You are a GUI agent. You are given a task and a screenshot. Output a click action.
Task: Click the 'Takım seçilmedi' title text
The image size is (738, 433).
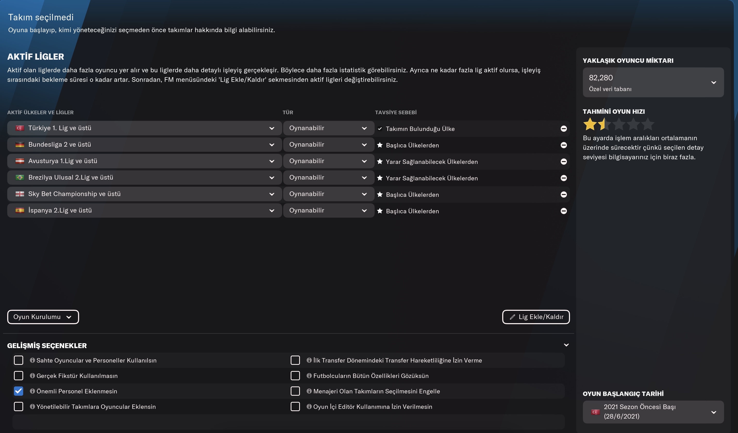[41, 17]
